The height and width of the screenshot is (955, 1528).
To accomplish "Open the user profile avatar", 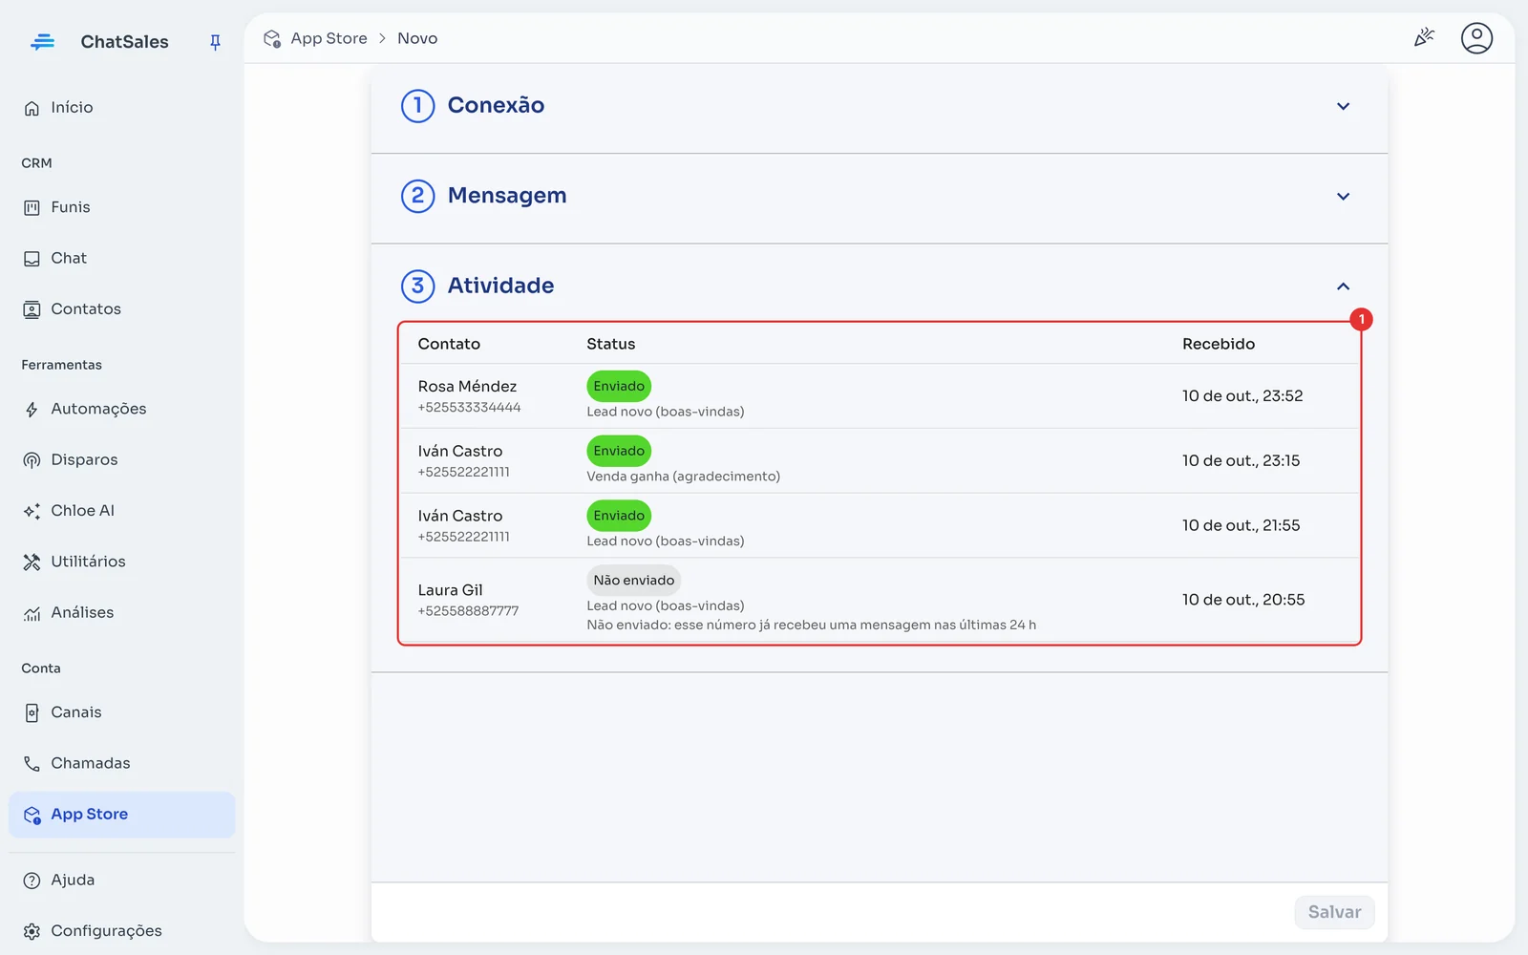I will click(x=1476, y=38).
